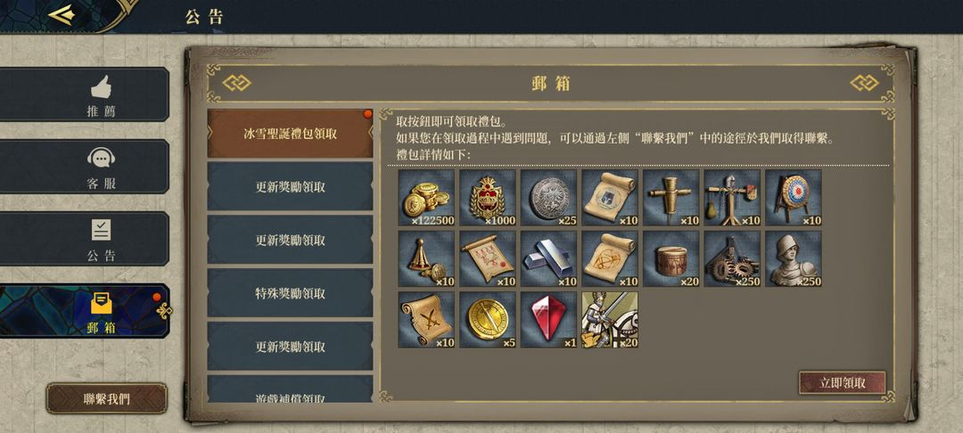Click the 聯繫我們 contact button

coord(107,398)
